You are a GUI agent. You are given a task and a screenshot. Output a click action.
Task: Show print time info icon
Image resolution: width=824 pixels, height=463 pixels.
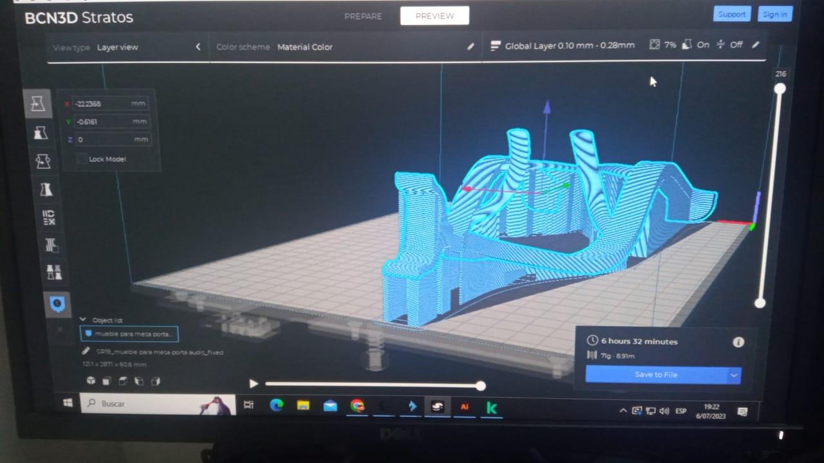(738, 342)
